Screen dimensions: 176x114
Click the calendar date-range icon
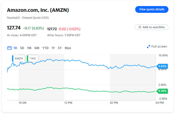tap(10, 48)
